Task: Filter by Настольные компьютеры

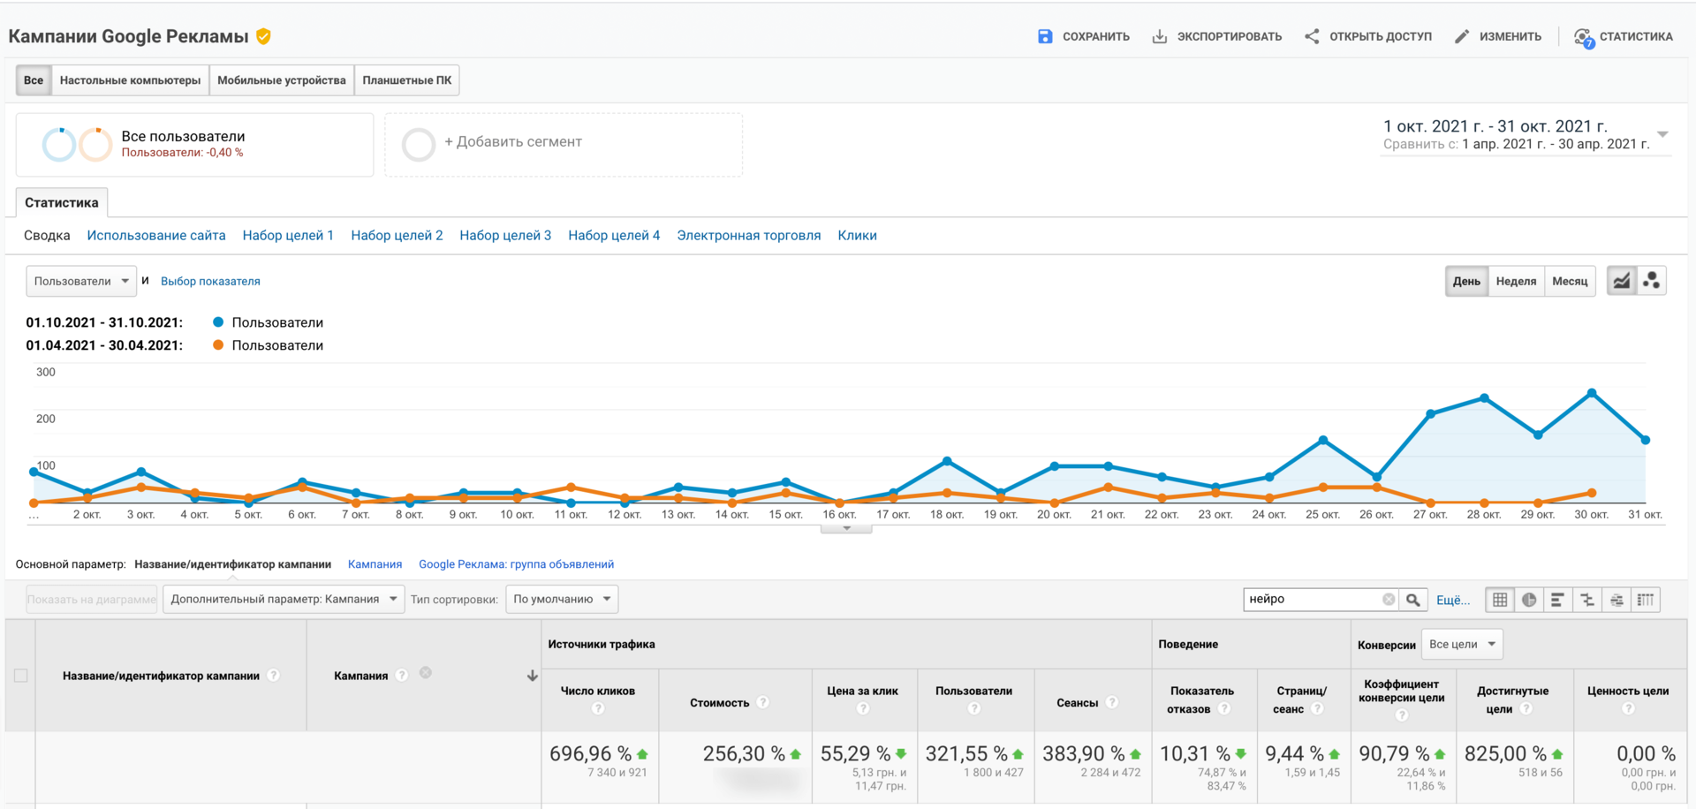Action: click(x=130, y=80)
